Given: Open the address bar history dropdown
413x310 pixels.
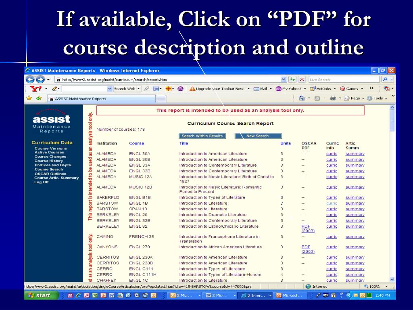Looking at the screenshot, I should click(x=284, y=80).
